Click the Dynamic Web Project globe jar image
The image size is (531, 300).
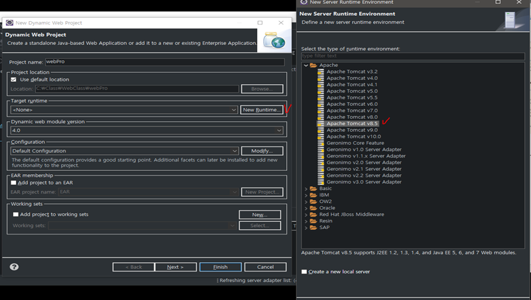274,40
